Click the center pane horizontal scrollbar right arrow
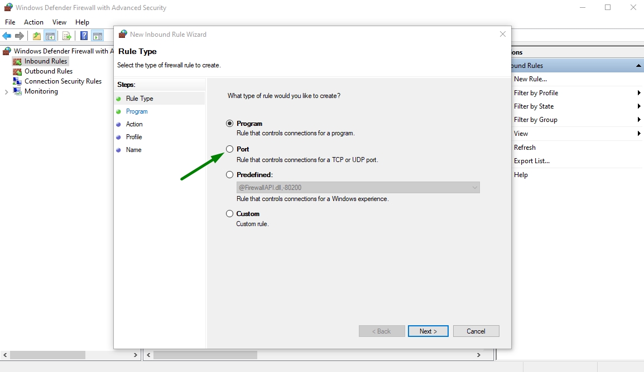The width and height of the screenshot is (644, 372). (479, 355)
